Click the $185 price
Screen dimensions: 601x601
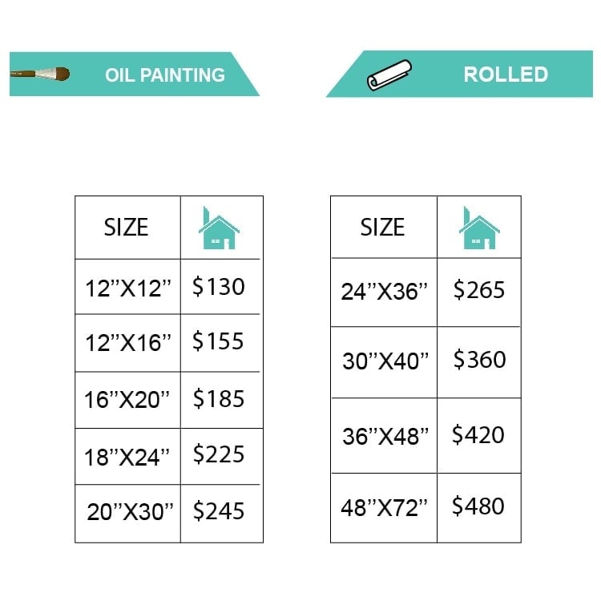pyautogui.click(x=219, y=398)
